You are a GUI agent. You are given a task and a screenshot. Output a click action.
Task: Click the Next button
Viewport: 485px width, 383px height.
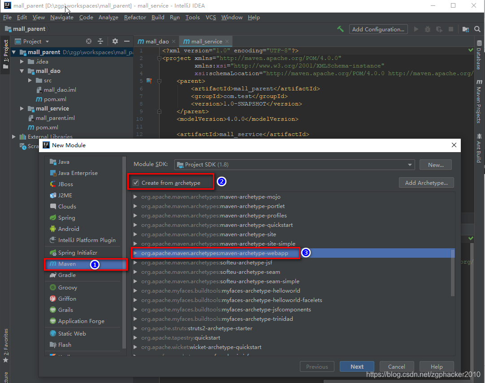pyautogui.click(x=357, y=366)
